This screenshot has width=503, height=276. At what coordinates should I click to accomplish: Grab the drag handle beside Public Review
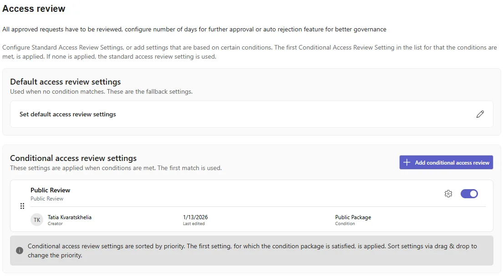coord(22,206)
